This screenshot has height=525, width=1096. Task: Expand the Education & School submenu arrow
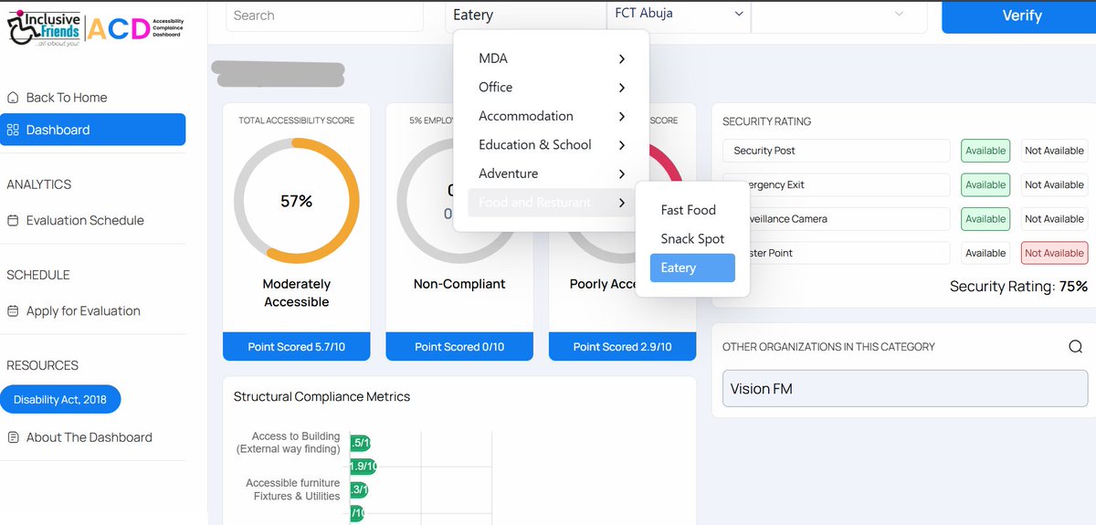coord(621,145)
